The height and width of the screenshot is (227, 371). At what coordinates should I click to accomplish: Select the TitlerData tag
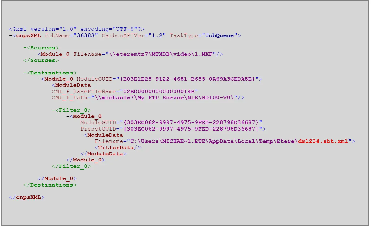click(117, 148)
